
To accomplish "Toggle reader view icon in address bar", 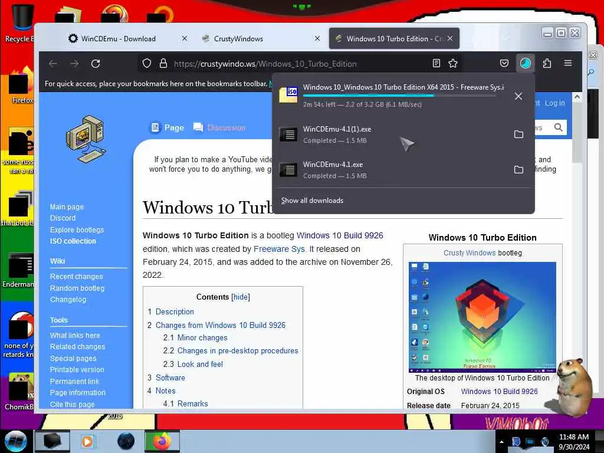I will 436,63.
